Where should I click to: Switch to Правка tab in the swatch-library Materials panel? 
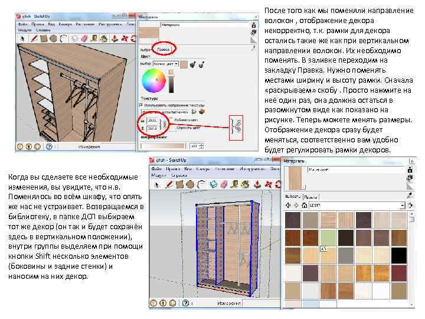point(310,197)
